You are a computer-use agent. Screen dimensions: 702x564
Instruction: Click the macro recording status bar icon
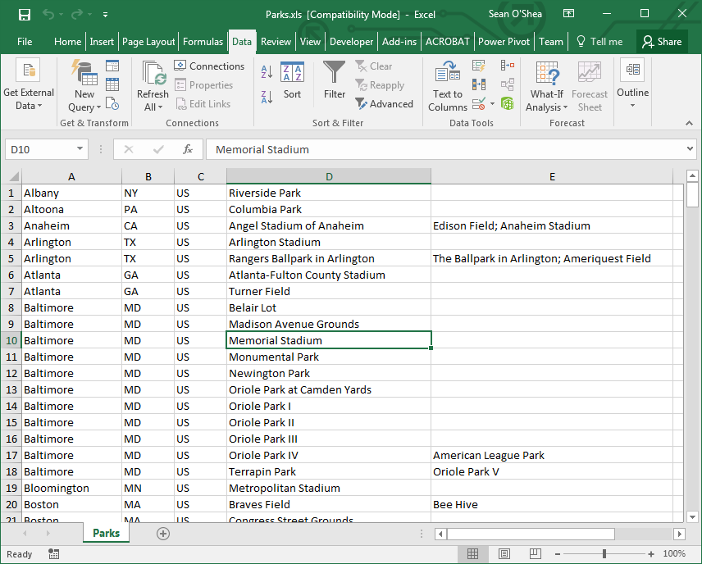(54, 554)
